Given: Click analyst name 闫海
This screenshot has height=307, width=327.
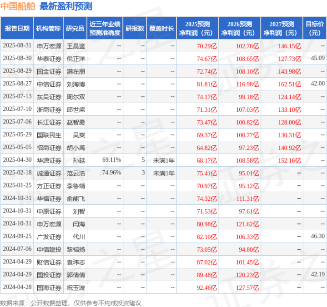Looking at the screenshot, I should pyautogui.click(x=79, y=224).
